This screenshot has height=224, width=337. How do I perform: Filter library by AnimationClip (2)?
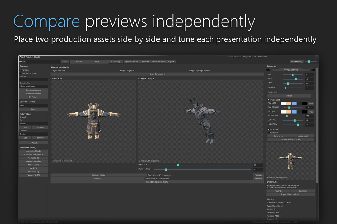coord(33,151)
